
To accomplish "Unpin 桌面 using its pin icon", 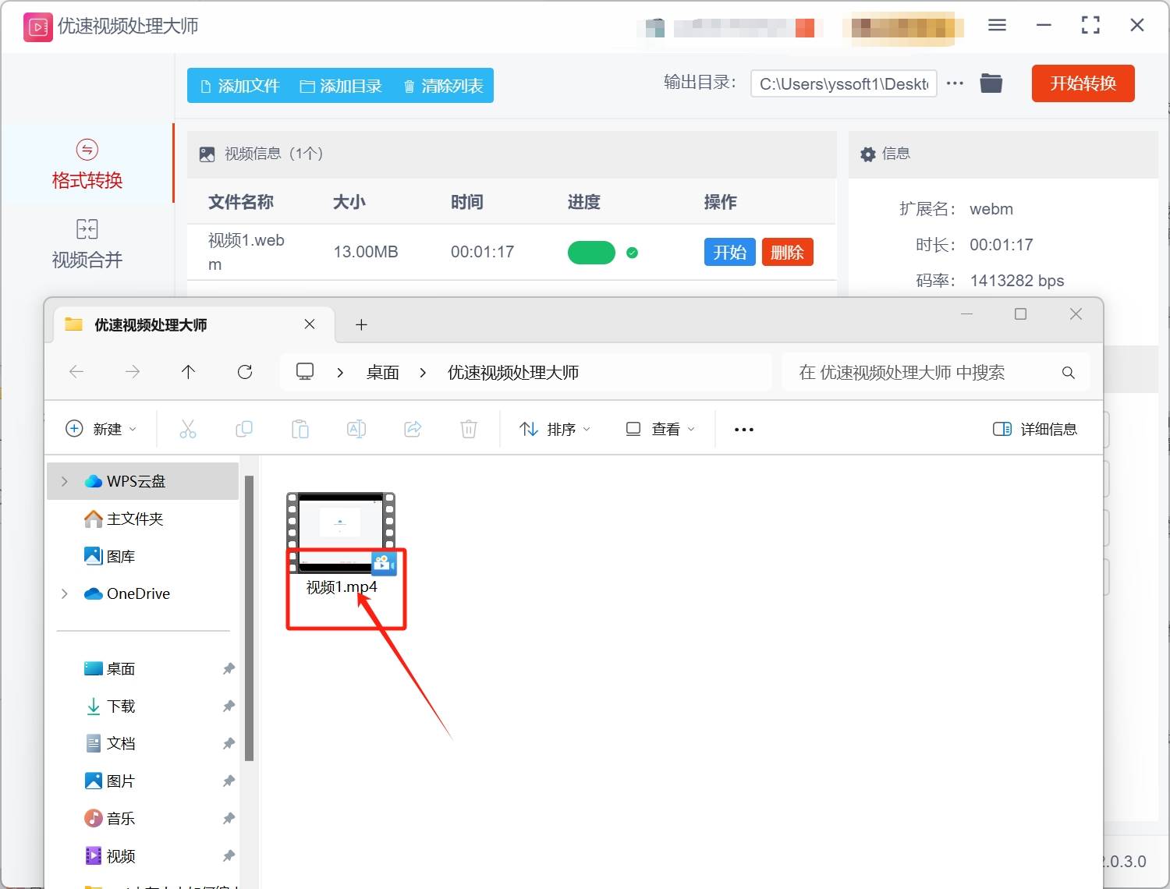I will (x=229, y=668).
